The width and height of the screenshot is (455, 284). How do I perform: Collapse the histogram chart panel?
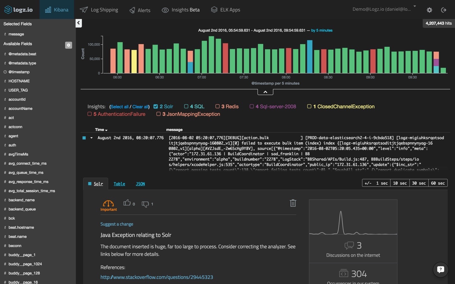tap(265, 92)
